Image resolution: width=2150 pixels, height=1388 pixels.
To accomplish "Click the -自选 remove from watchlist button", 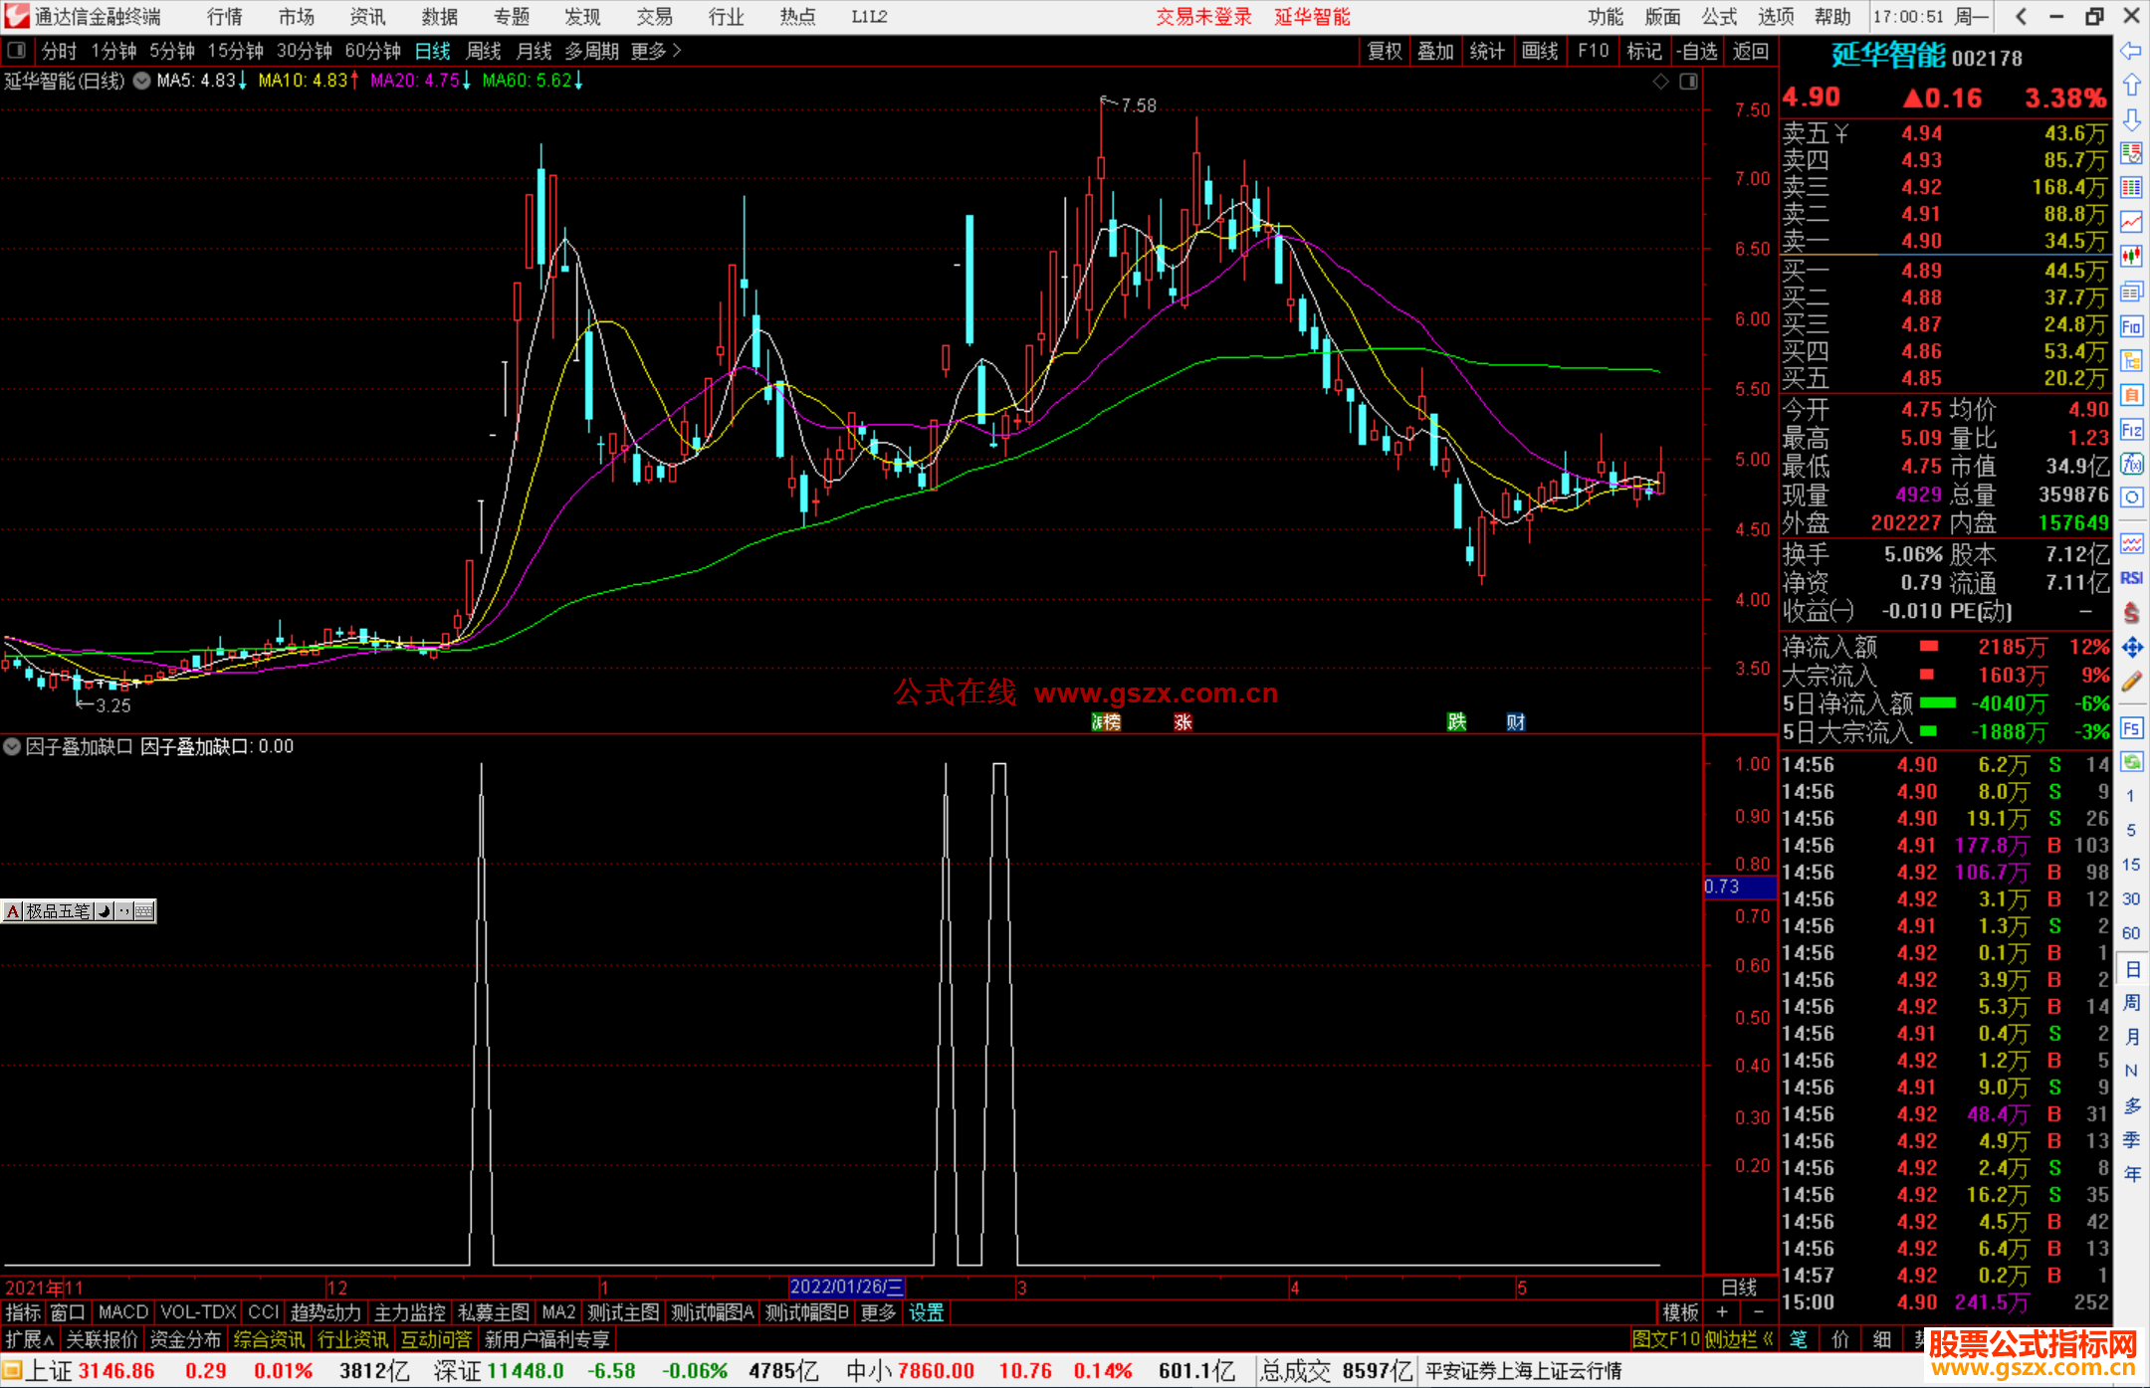I will point(1697,51).
